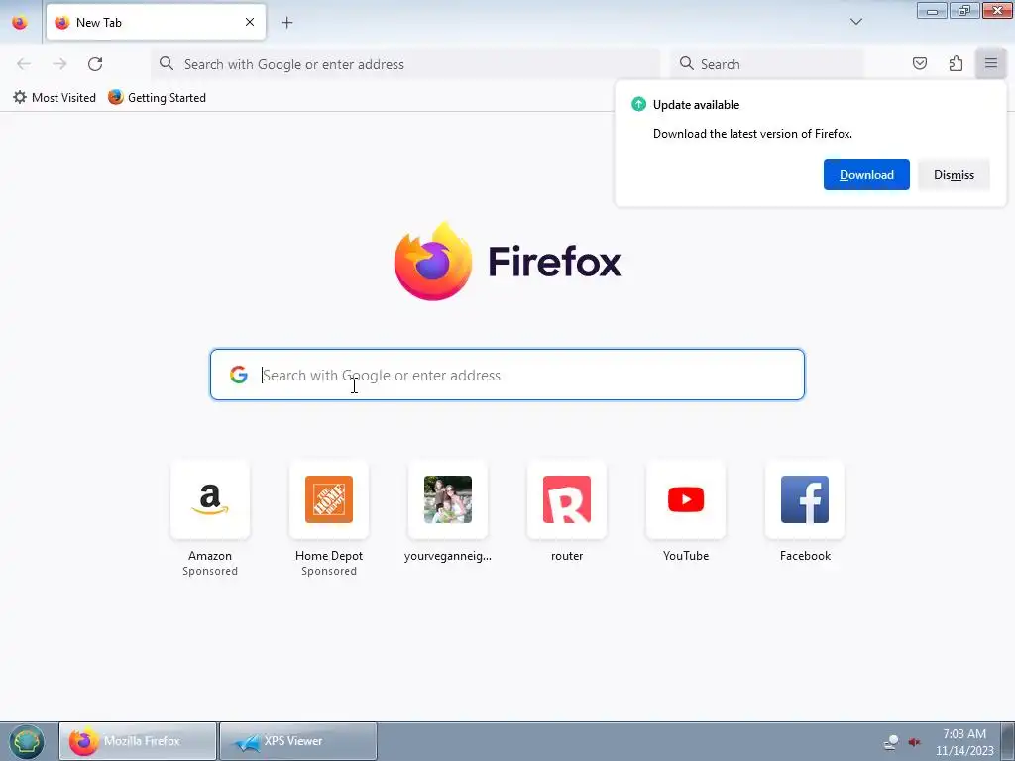The height and width of the screenshot is (761, 1015).
Task: Click the green update arrow icon
Action: tap(638, 104)
